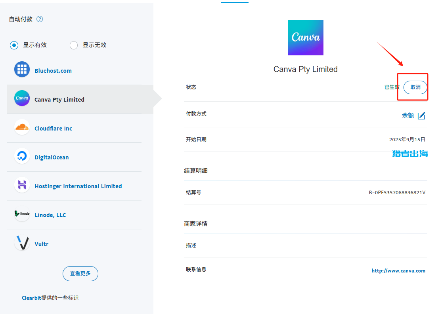
Task: Click the Canva Pty Limited heading
Action: pos(306,69)
